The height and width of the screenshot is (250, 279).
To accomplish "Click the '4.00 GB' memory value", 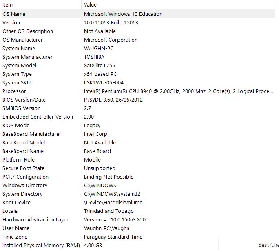I will point(93,246).
